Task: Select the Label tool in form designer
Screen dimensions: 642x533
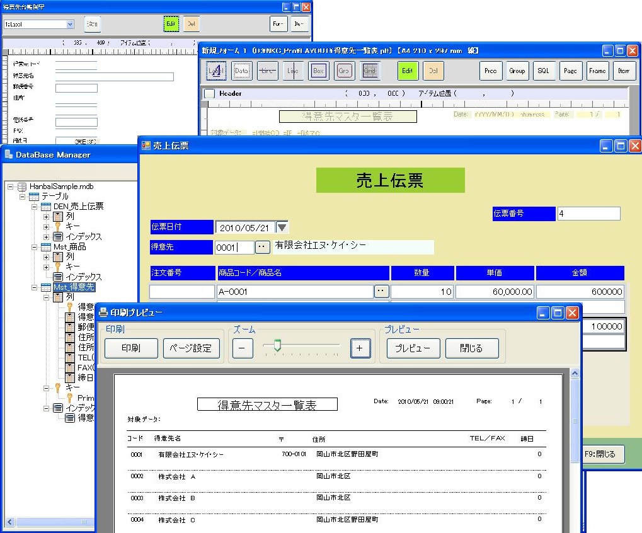Action: pos(216,71)
